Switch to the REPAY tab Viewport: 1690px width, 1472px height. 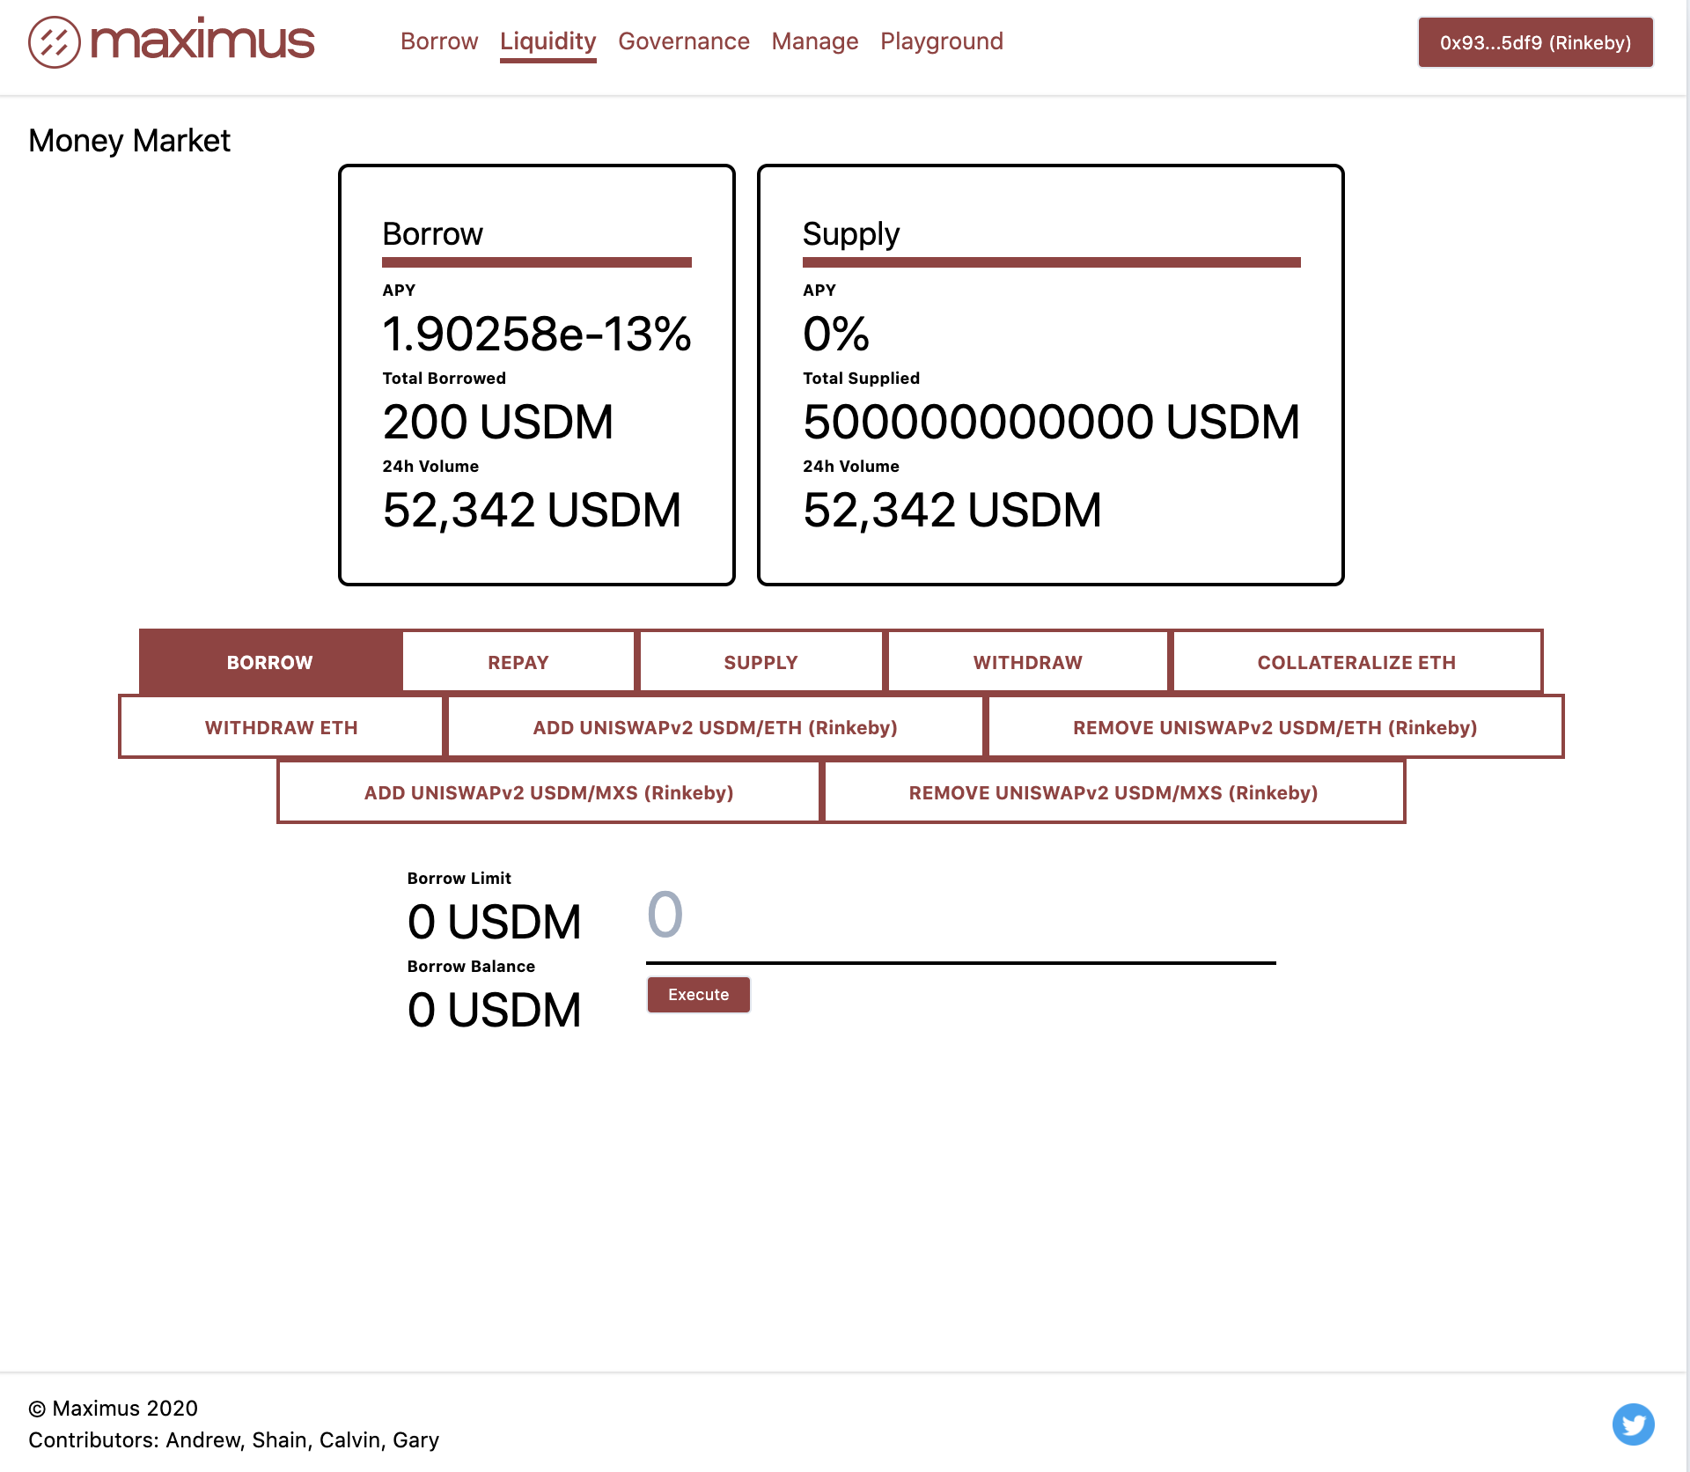click(518, 662)
